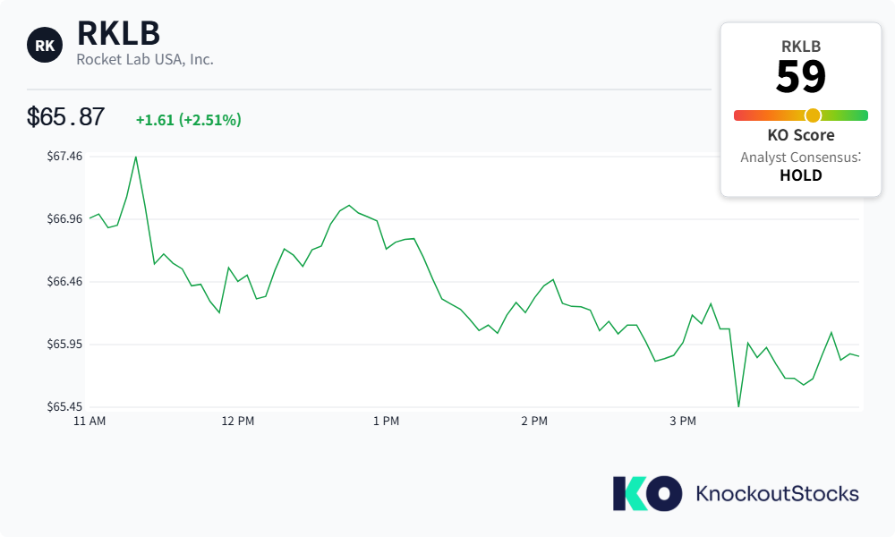Click the 1 PM time axis label
Image resolution: width=895 pixels, height=537 pixels.
coord(387,422)
